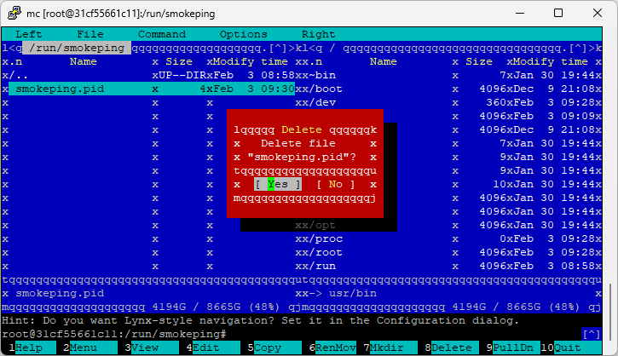This screenshot has height=356, width=618.
Task: Maximize the PuTTY window
Action: point(558,13)
